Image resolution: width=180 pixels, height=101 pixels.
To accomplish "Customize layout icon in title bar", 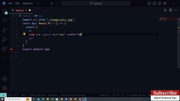I will click(x=165, y=3).
